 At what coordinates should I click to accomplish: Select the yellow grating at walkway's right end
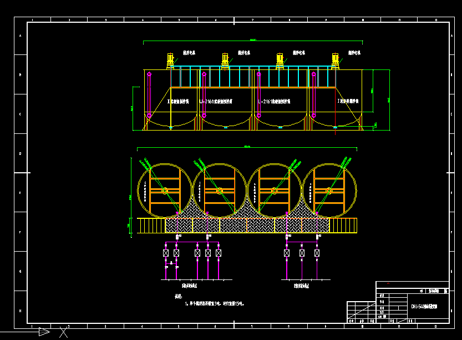coord(343,226)
